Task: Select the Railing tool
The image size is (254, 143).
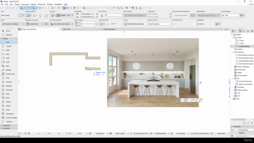Action: click(x=8, y=70)
